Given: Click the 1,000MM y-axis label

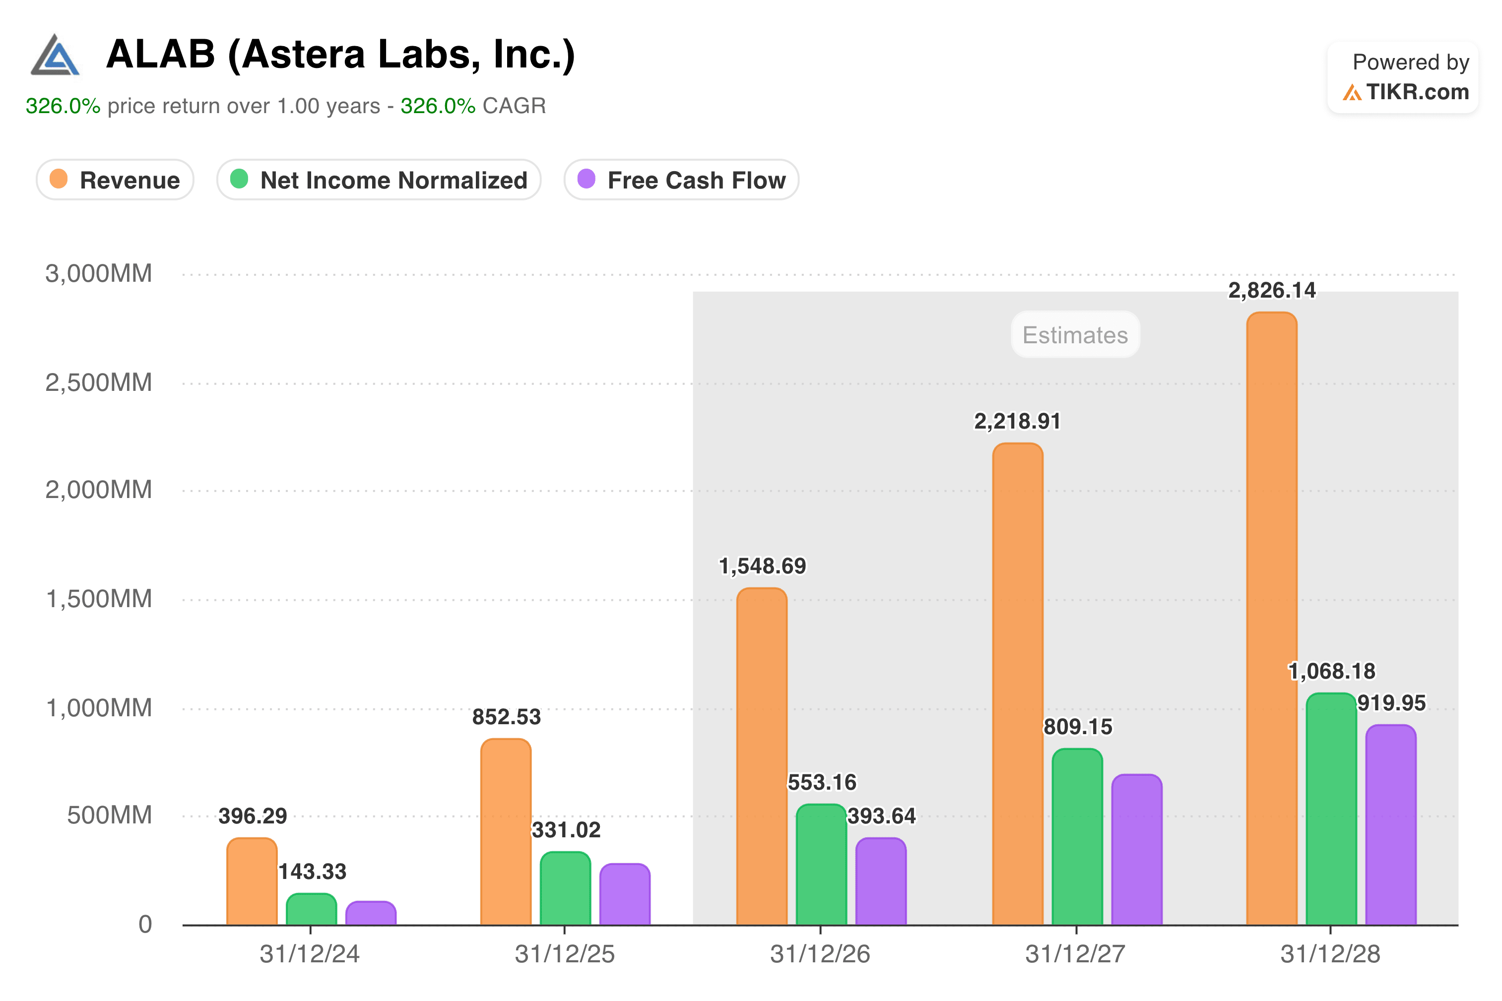Looking at the screenshot, I should [x=99, y=709].
